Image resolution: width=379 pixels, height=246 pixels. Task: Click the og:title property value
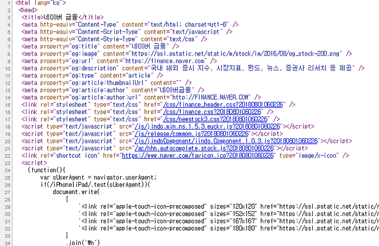pos(84,47)
